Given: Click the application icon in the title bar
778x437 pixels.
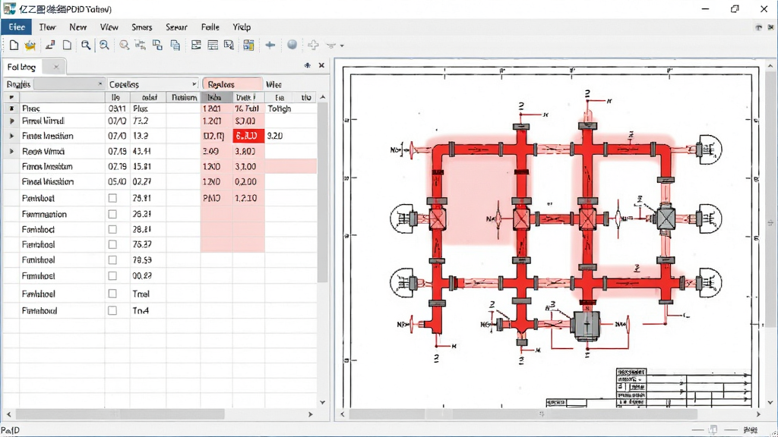Looking at the screenshot, I should click(9, 8).
